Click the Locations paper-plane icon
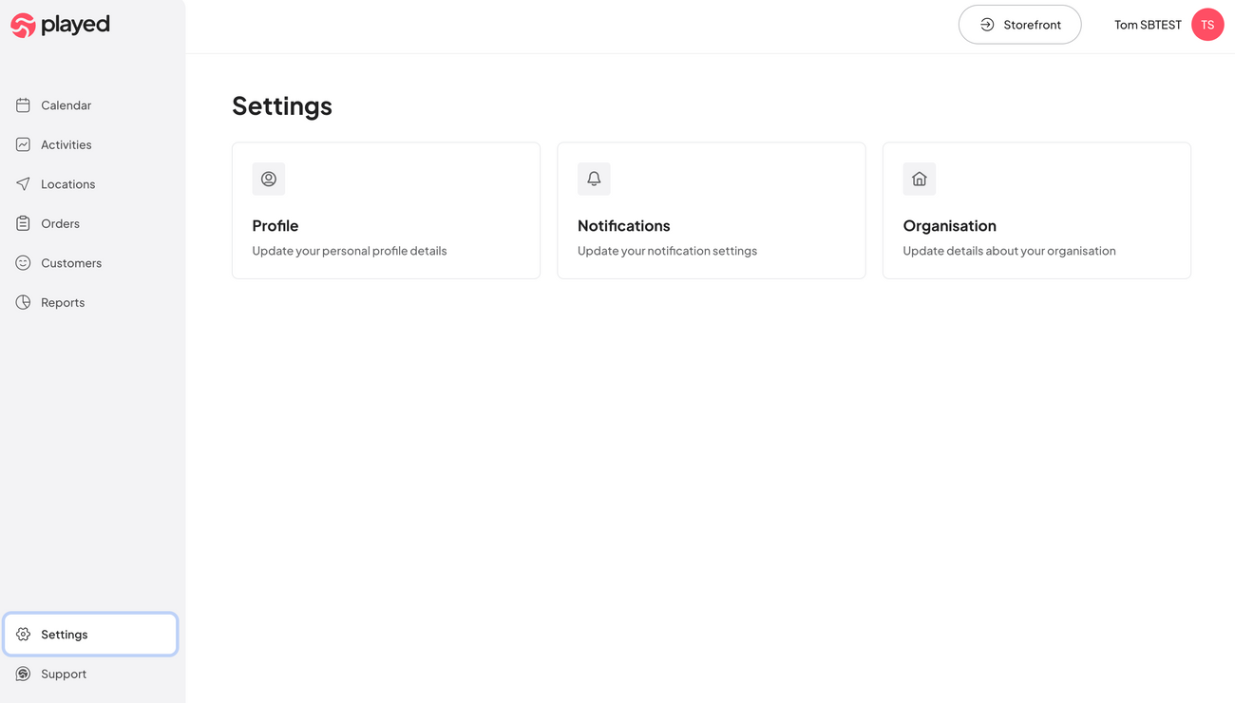Viewport: 1235px width, 703px height. tap(23, 183)
